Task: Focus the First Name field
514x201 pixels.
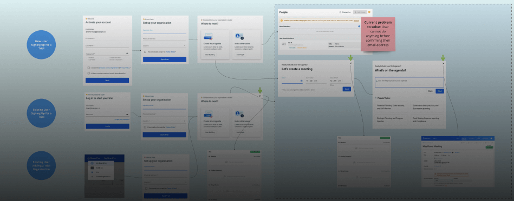Action: click(107, 38)
